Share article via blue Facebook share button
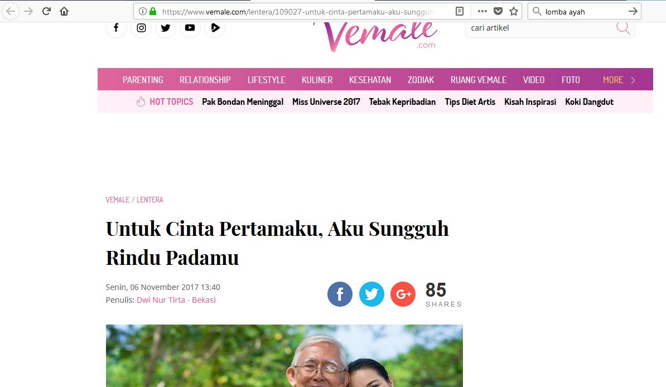The width and height of the screenshot is (666, 387). point(340,294)
